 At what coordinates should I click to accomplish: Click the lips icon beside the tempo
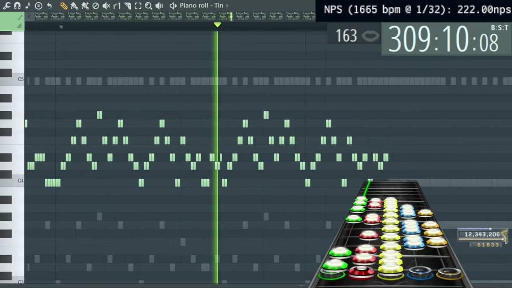[x=370, y=36]
